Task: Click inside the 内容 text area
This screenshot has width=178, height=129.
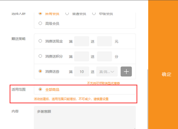Action: [85, 118]
